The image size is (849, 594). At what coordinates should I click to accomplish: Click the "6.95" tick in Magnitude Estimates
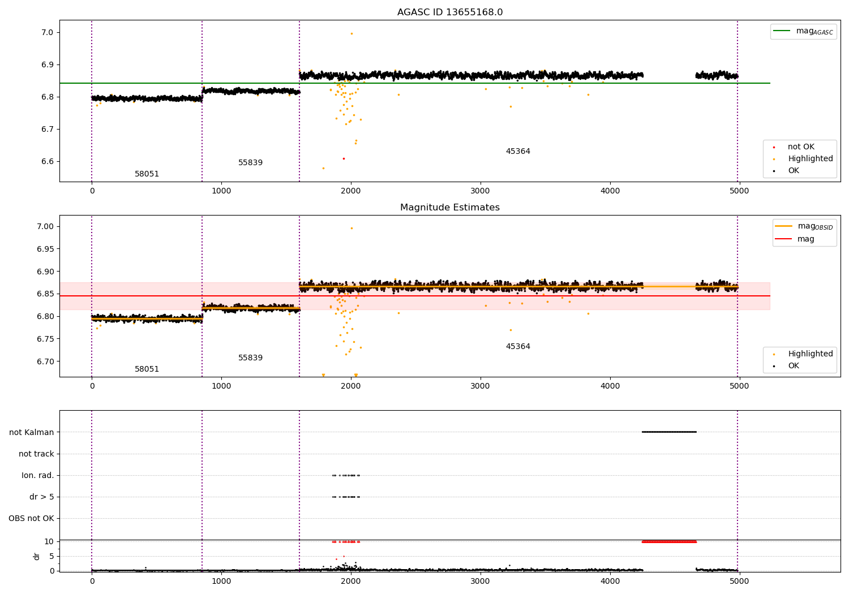pyautogui.click(x=45, y=249)
